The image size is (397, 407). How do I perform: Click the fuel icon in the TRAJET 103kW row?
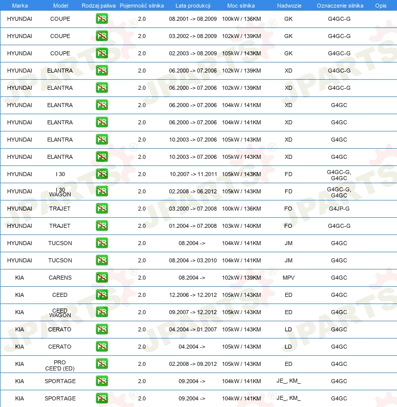[102, 226]
